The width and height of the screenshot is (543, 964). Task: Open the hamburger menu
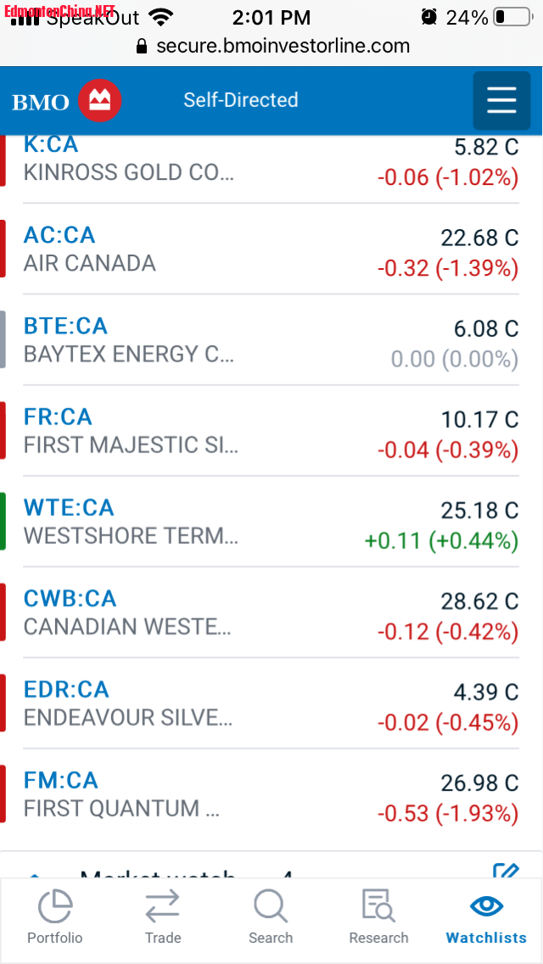click(501, 100)
